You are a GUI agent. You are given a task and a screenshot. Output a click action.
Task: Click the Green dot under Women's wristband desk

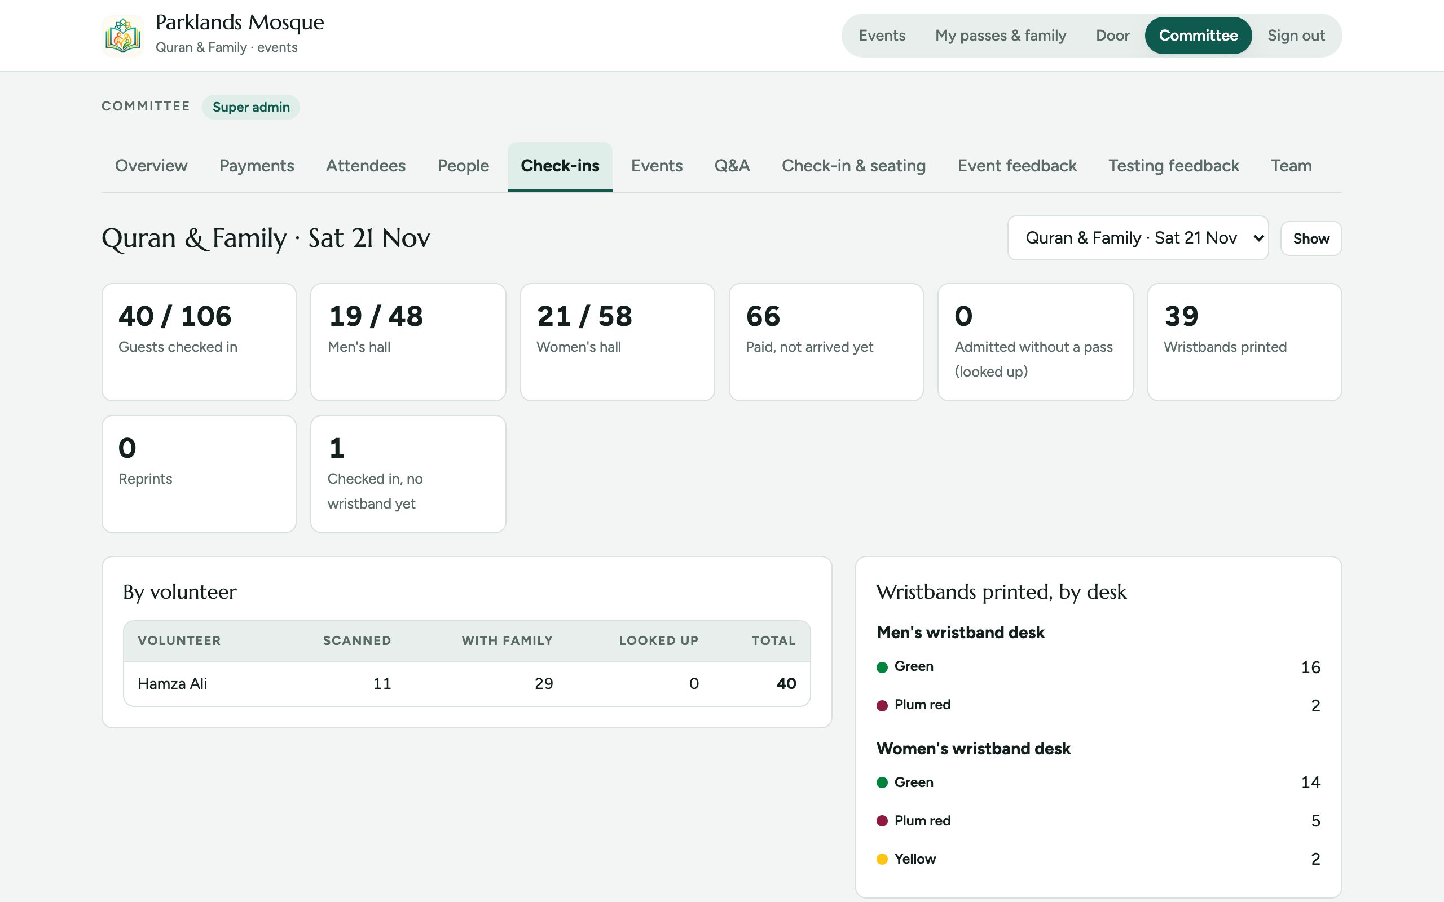coord(882,782)
